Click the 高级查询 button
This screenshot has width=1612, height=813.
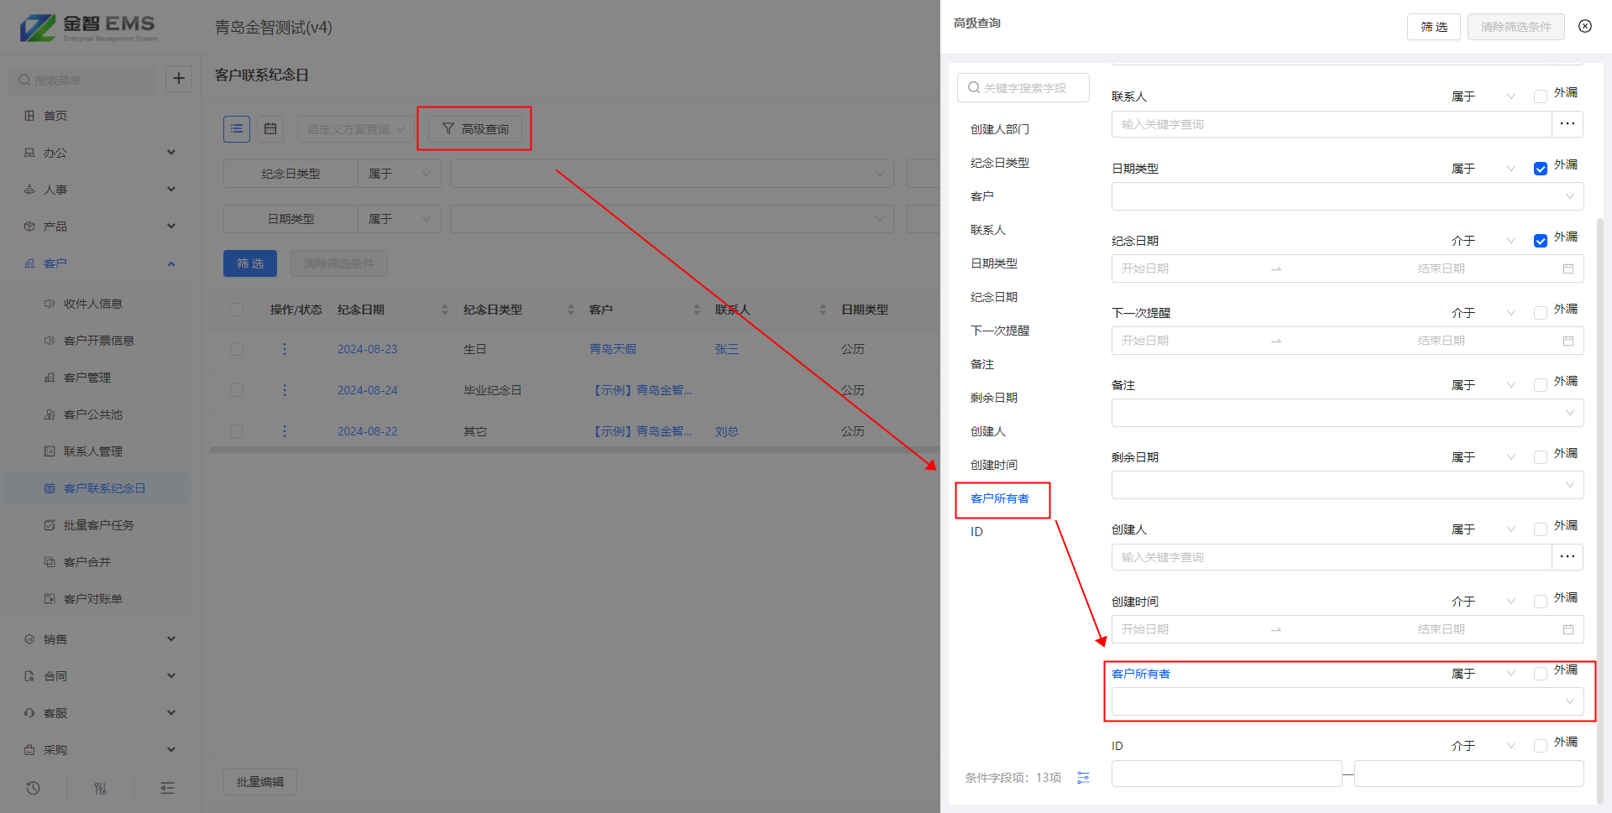click(x=475, y=128)
